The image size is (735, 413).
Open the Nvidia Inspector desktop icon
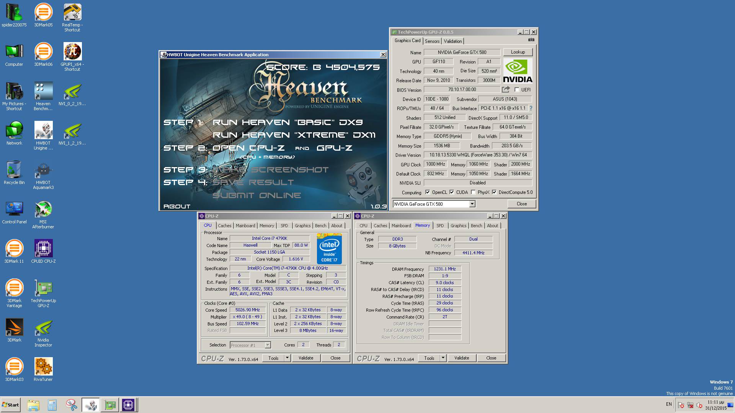click(43, 333)
